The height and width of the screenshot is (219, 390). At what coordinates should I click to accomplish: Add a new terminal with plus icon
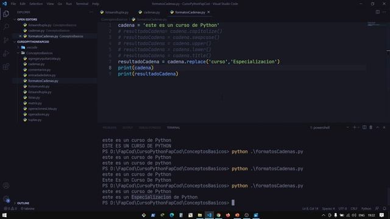pos(355,127)
